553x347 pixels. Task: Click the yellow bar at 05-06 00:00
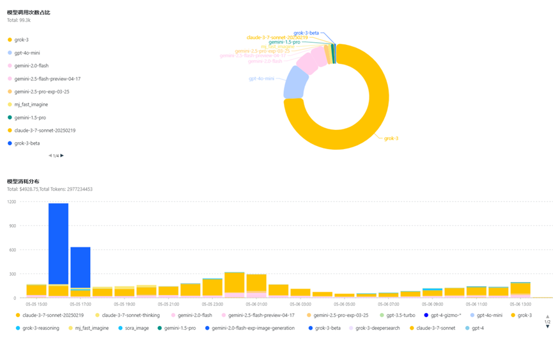[x=235, y=283]
